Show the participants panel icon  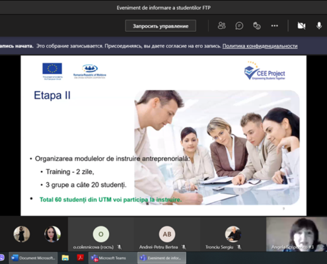click(221, 26)
